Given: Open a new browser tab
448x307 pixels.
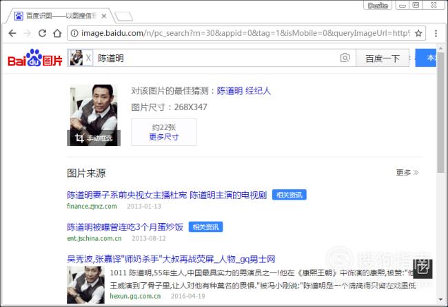Looking at the screenshot, I should 123,17.
